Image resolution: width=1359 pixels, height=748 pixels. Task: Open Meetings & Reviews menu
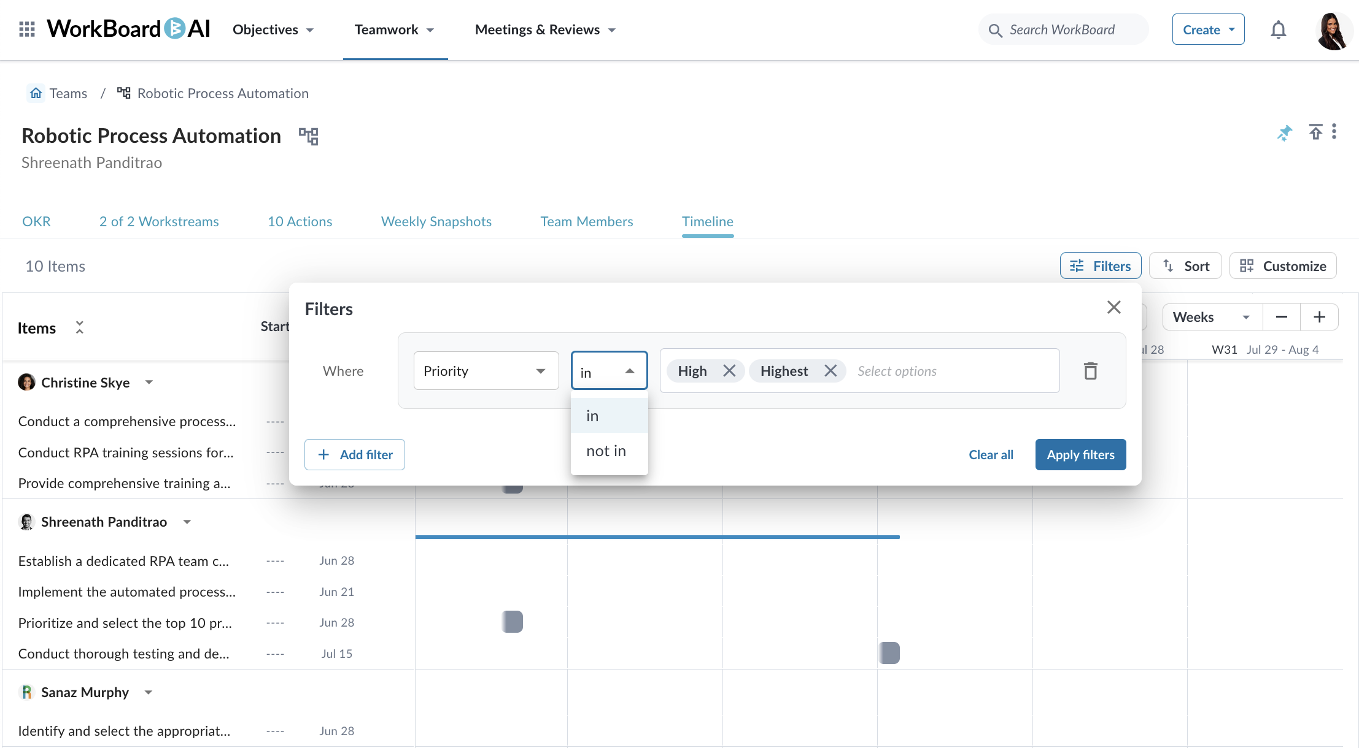(545, 29)
